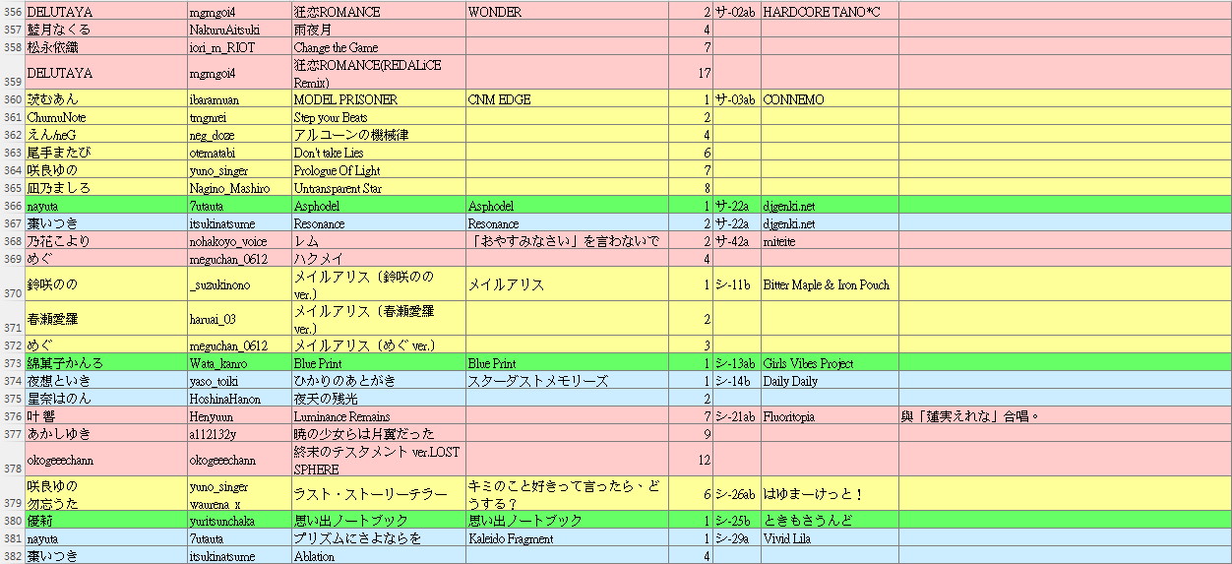Click the はゆまーけっと！ circle cell
Screen dimensions: 1232x564
point(829,494)
